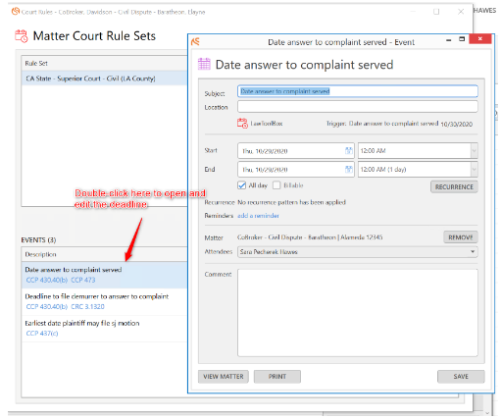The height and width of the screenshot is (418, 501).
Task: Expand the Start time dropdown
Action: [x=474, y=151]
